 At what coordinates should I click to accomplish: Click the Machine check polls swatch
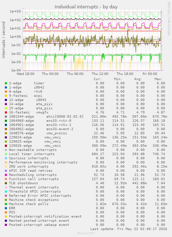[6, 204]
